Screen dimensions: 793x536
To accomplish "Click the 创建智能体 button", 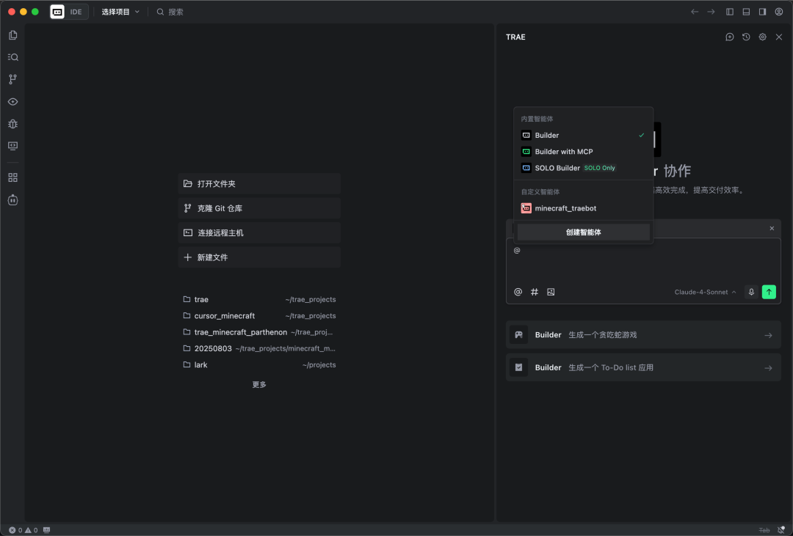I will [x=583, y=232].
